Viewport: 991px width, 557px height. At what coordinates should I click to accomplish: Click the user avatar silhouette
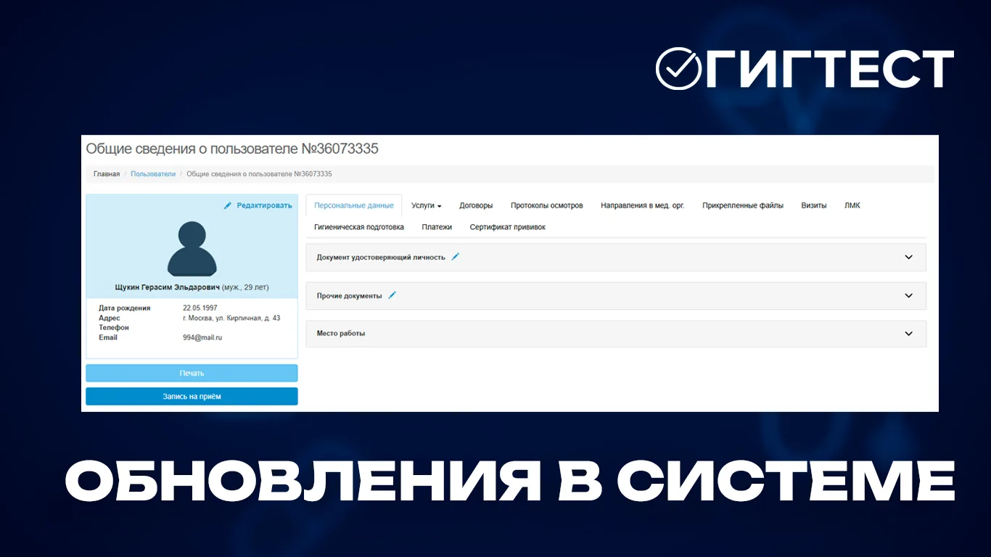192,249
